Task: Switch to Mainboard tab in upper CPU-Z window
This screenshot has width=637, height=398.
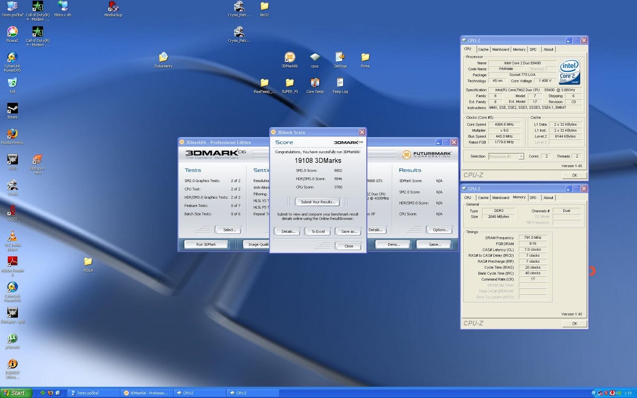Action: [501, 49]
